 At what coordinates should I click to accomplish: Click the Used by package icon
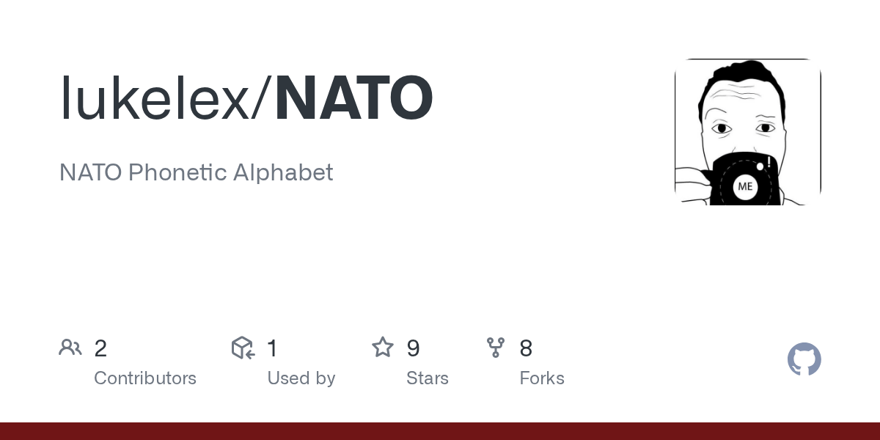[x=243, y=348]
